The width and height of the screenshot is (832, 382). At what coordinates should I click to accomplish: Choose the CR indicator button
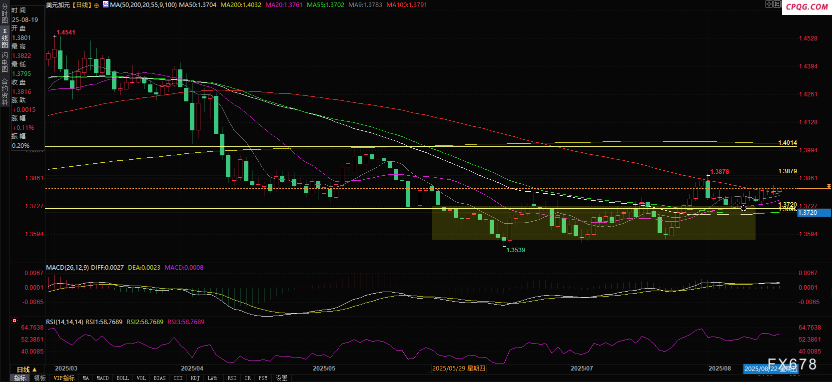(247, 378)
